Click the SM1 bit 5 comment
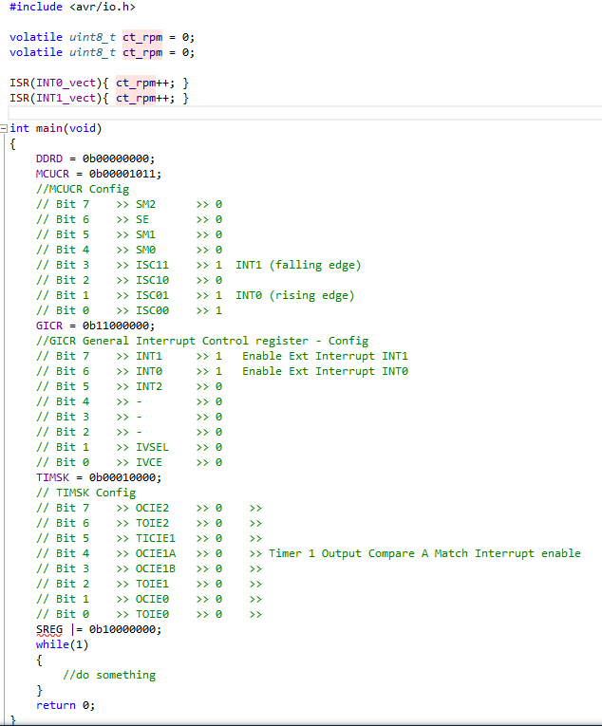 (x=129, y=234)
